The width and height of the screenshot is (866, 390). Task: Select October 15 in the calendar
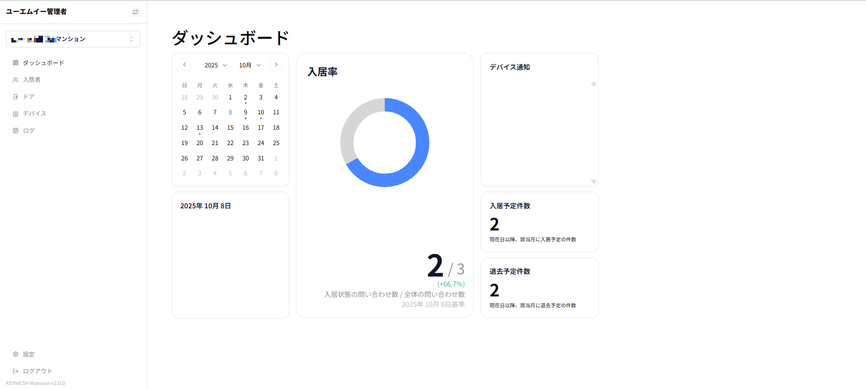230,128
